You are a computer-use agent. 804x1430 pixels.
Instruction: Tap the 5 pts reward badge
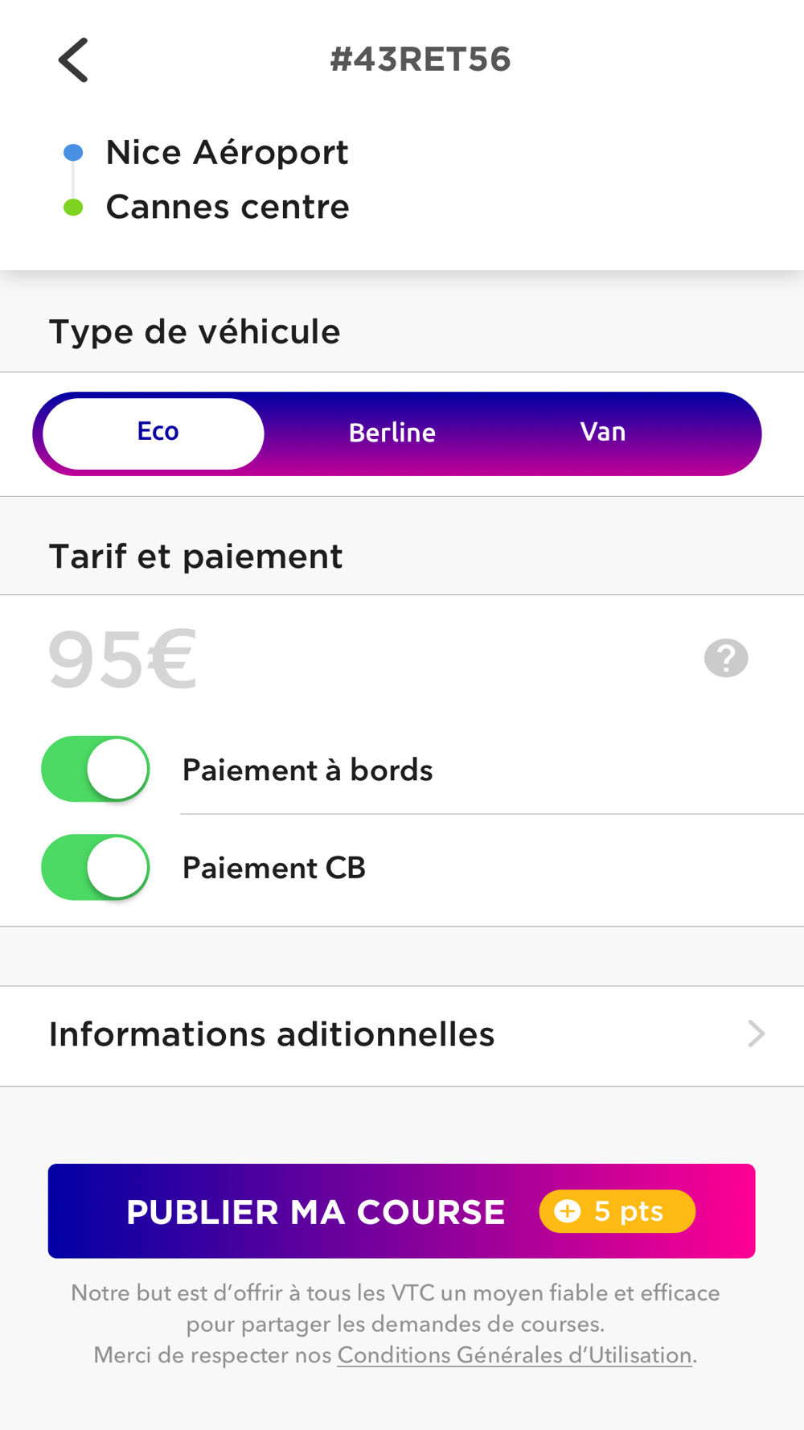tap(617, 1211)
